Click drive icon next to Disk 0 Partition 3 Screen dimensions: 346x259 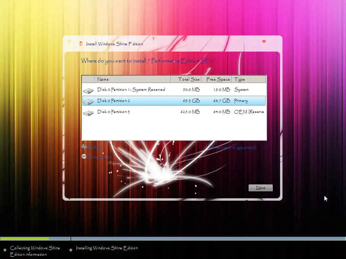coord(88,113)
